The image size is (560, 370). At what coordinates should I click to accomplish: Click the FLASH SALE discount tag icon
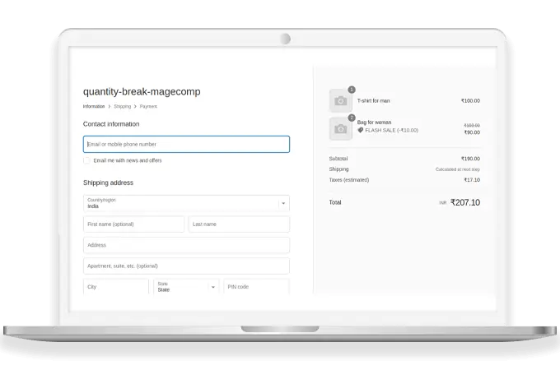coord(361,130)
